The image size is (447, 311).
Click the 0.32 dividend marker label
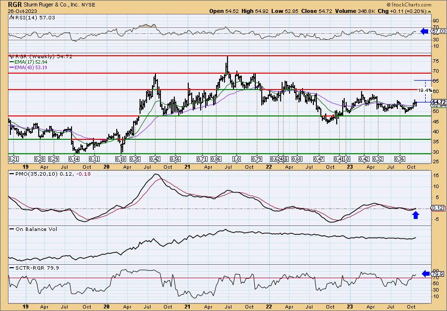(378, 159)
